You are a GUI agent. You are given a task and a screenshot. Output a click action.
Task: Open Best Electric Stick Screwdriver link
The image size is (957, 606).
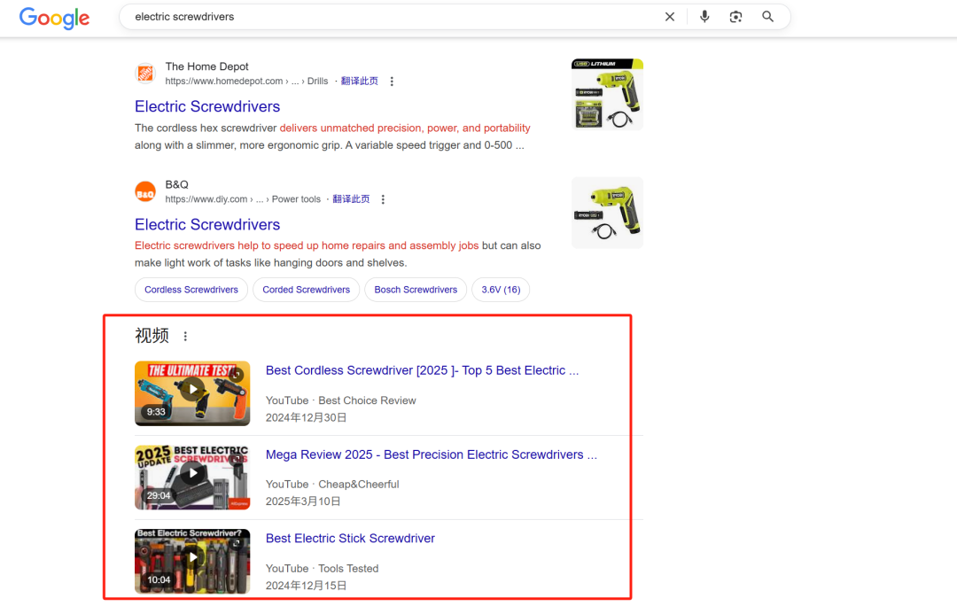350,539
